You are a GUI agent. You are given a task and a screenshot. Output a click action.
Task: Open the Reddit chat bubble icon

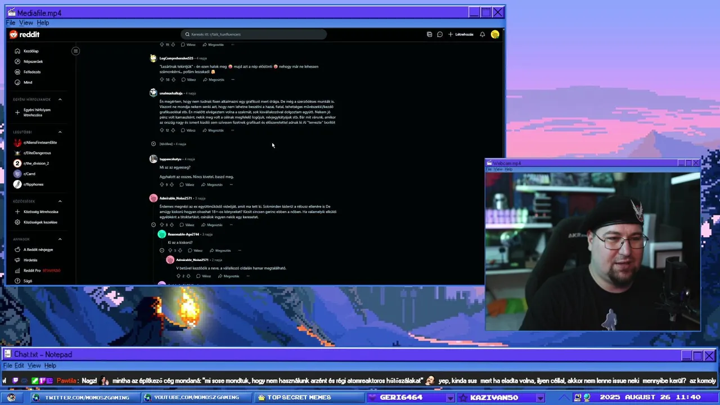[x=440, y=34]
